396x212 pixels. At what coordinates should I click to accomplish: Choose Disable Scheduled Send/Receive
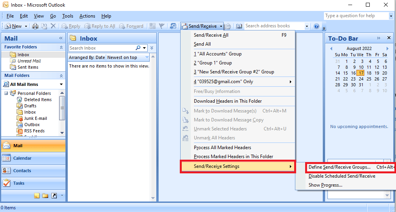pos(346,176)
